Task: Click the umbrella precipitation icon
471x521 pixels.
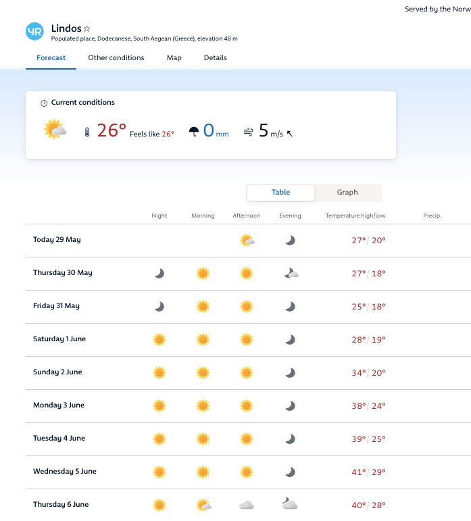Action: click(194, 132)
